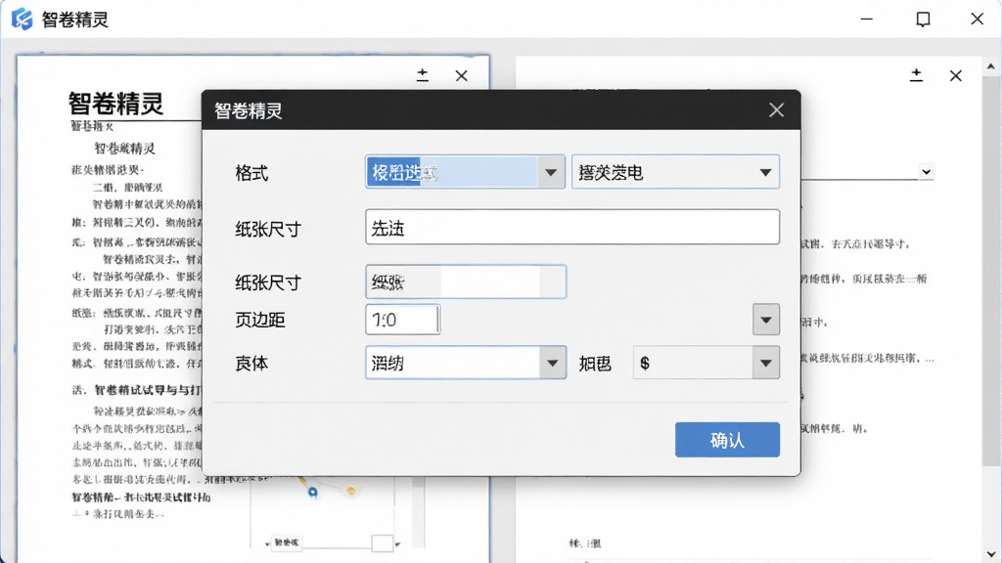Screen dimensions: 1002x563
Task: Close the left document panel
Action: 462,76
